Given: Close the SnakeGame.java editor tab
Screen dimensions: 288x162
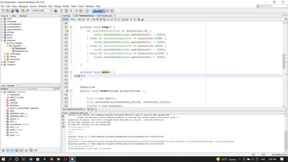Looking at the screenshot, I should click(x=96, y=16).
